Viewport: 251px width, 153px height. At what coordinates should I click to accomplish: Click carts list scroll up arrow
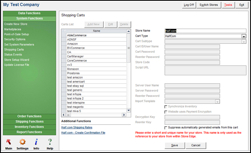(x=129, y=31)
